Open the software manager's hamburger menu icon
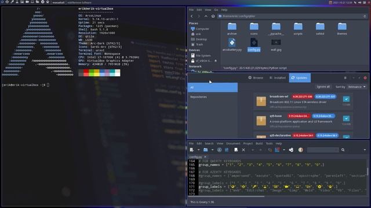 pos(345,78)
